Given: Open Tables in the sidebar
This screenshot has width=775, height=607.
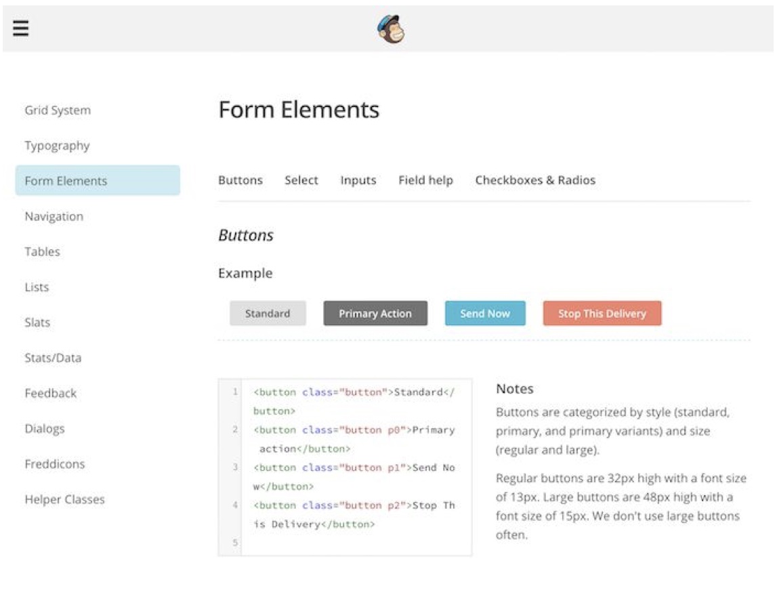Looking at the screenshot, I should click(43, 251).
